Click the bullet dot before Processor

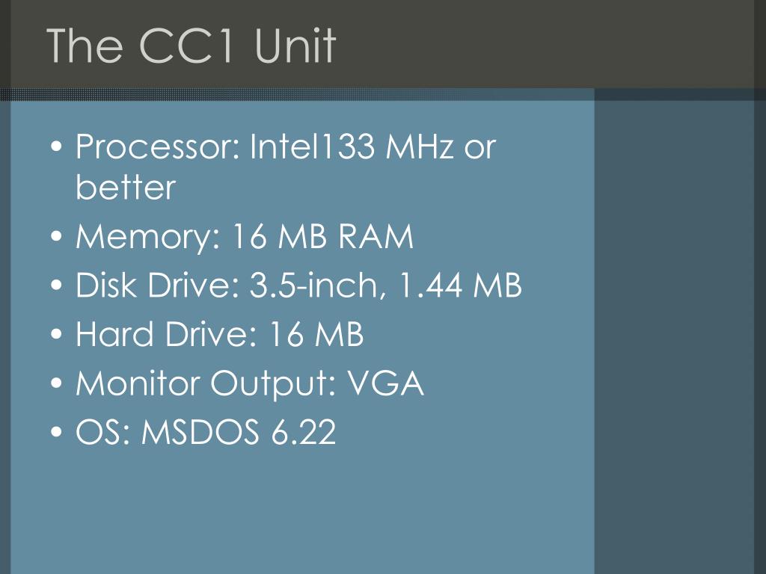57,146
